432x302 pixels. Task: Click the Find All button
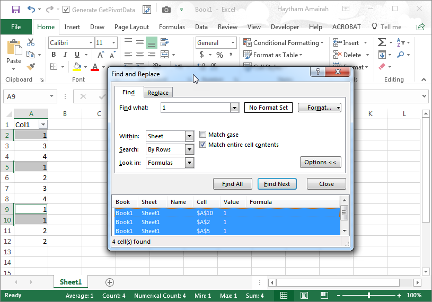point(232,184)
